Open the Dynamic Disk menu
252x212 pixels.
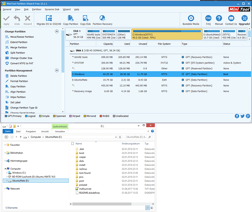52,9
